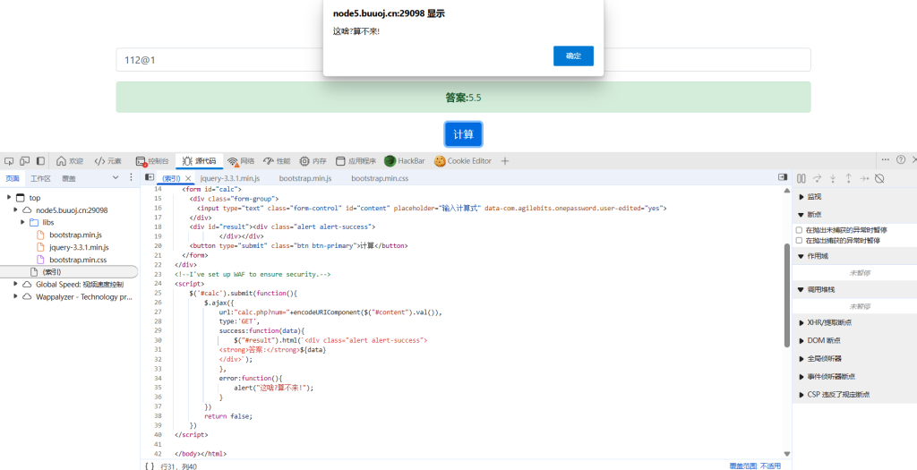The width and height of the screenshot is (917, 470).
Task: Open bootstrap.min.js in file tree
Action: 76,235
